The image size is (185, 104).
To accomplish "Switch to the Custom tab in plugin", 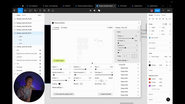I will click(56, 28).
